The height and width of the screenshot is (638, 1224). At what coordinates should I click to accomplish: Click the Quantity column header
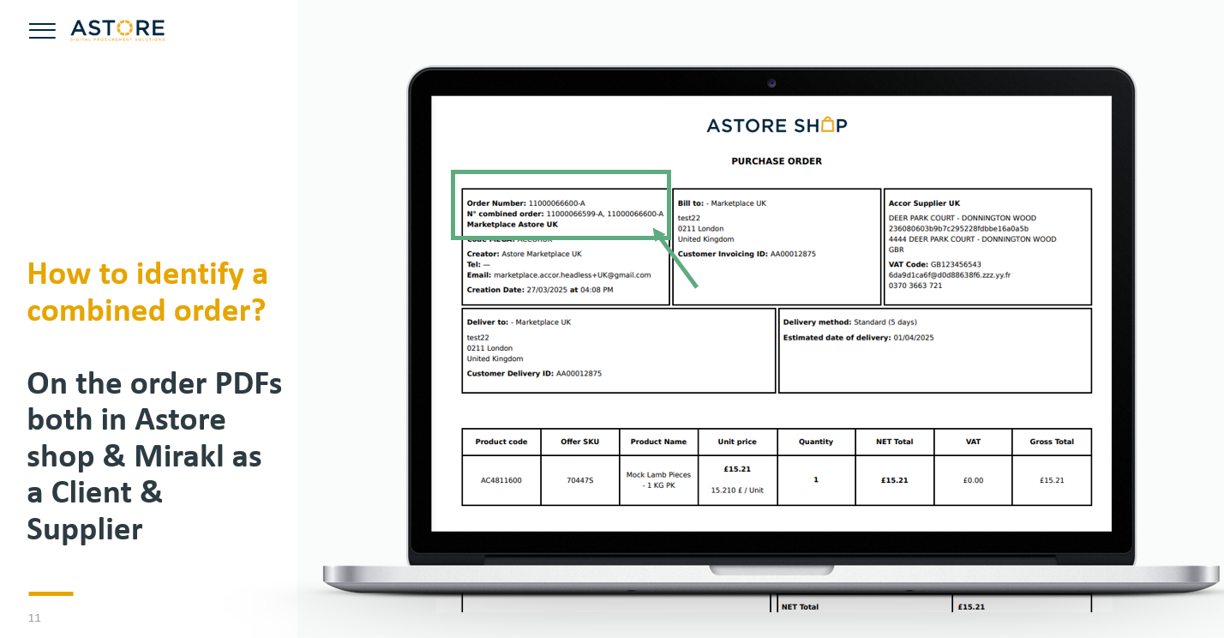coord(816,442)
